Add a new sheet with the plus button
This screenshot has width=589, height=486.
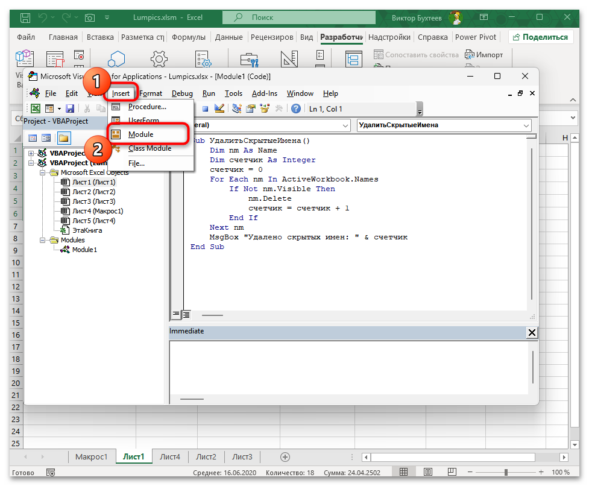[x=286, y=456]
